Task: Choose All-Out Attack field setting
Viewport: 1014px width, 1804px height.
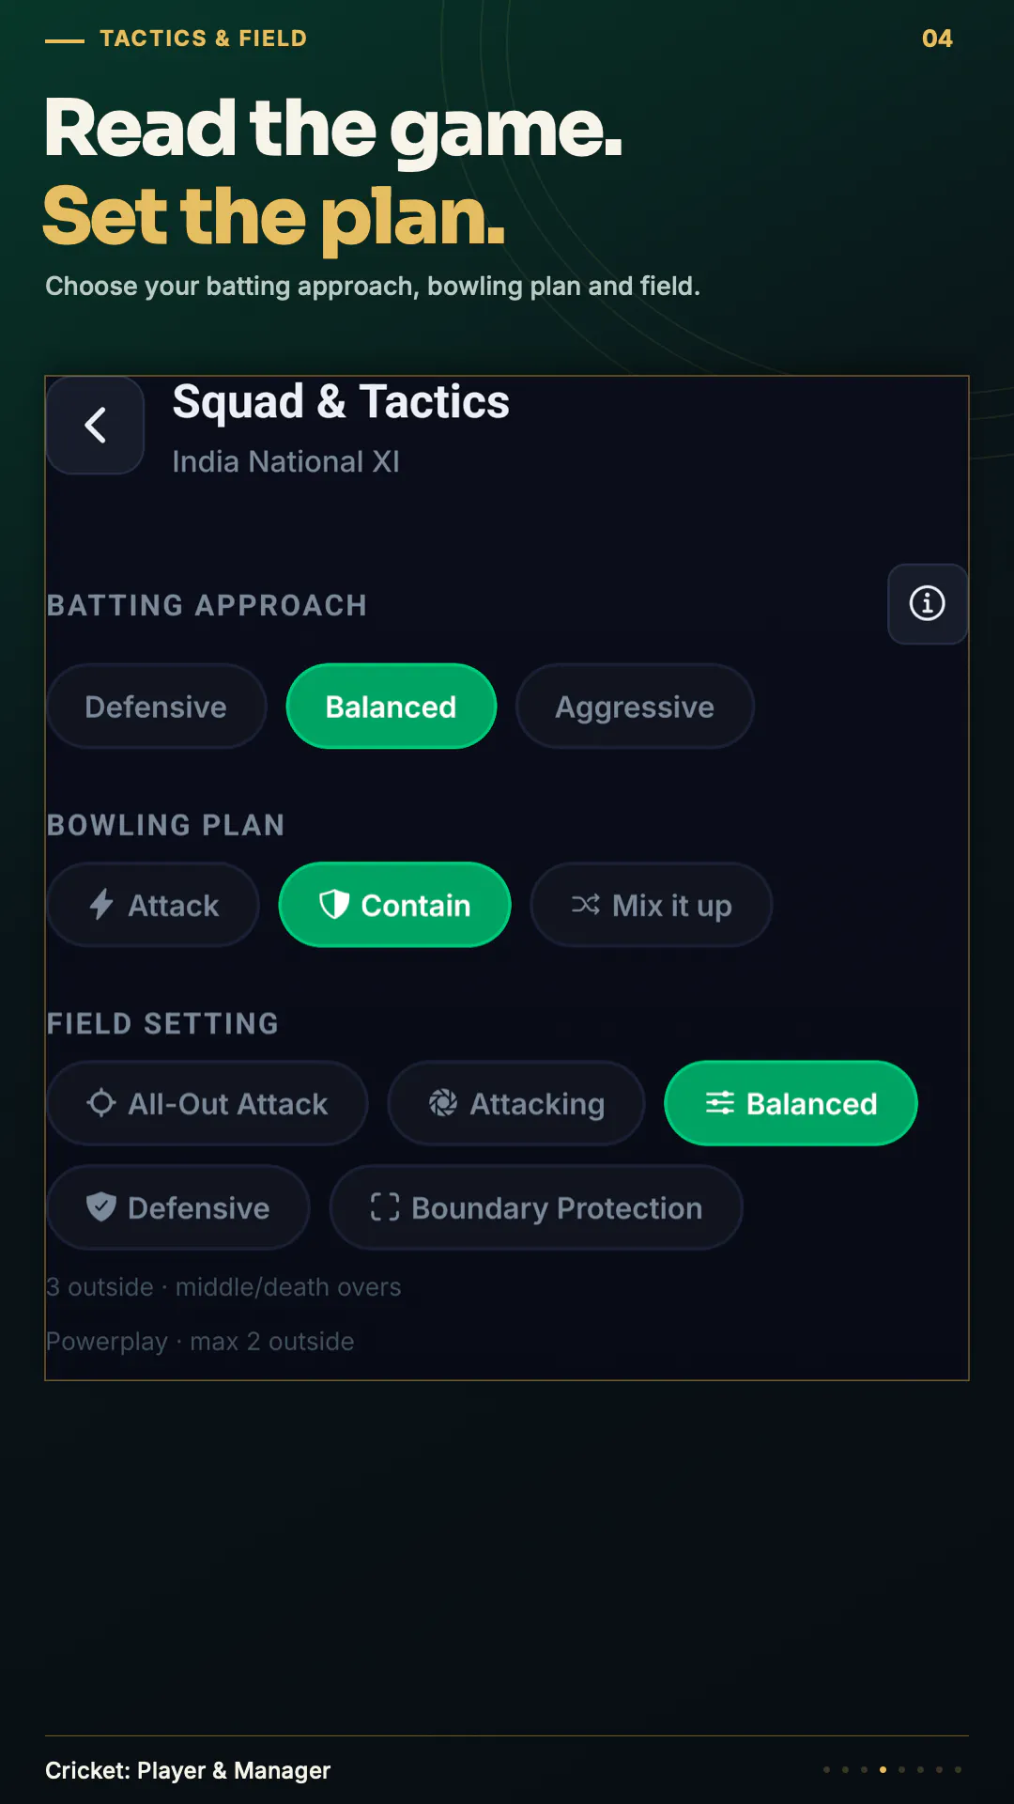Action: pos(207,1103)
